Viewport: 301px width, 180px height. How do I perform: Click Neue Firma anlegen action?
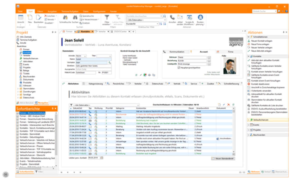(x=259, y=44)
